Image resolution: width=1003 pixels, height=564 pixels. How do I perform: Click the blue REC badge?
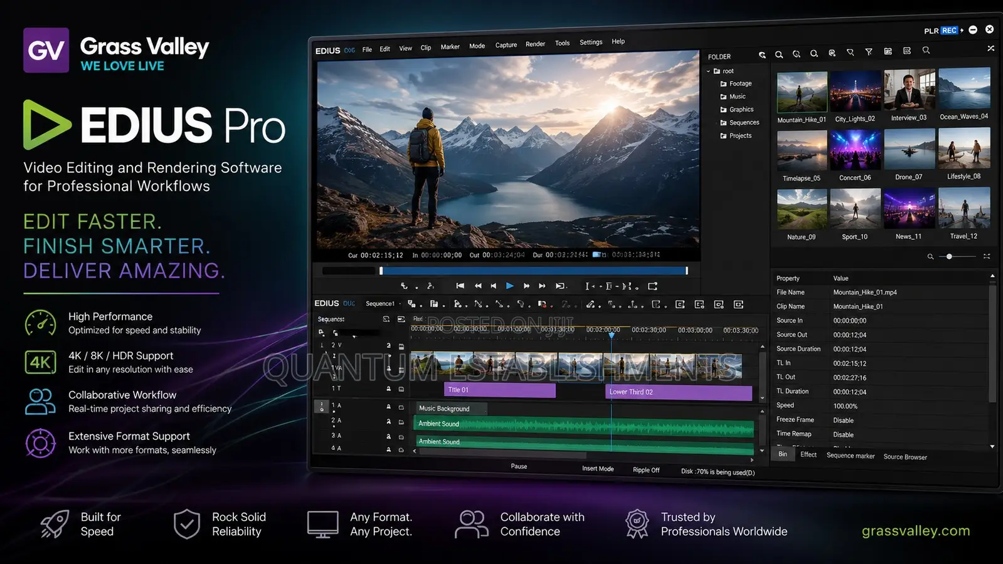(x=949, y=30)
